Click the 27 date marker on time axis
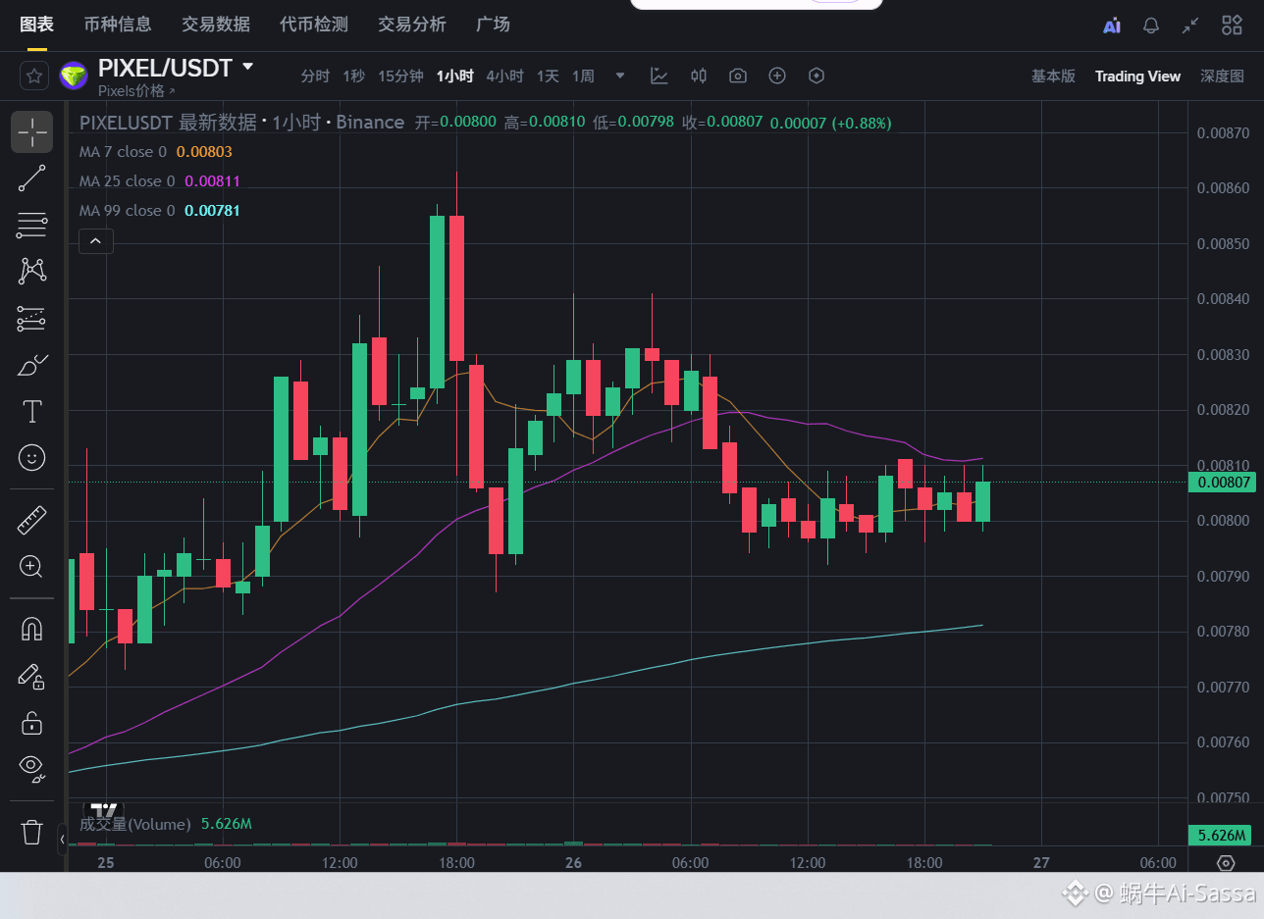 click(1041, 863)
